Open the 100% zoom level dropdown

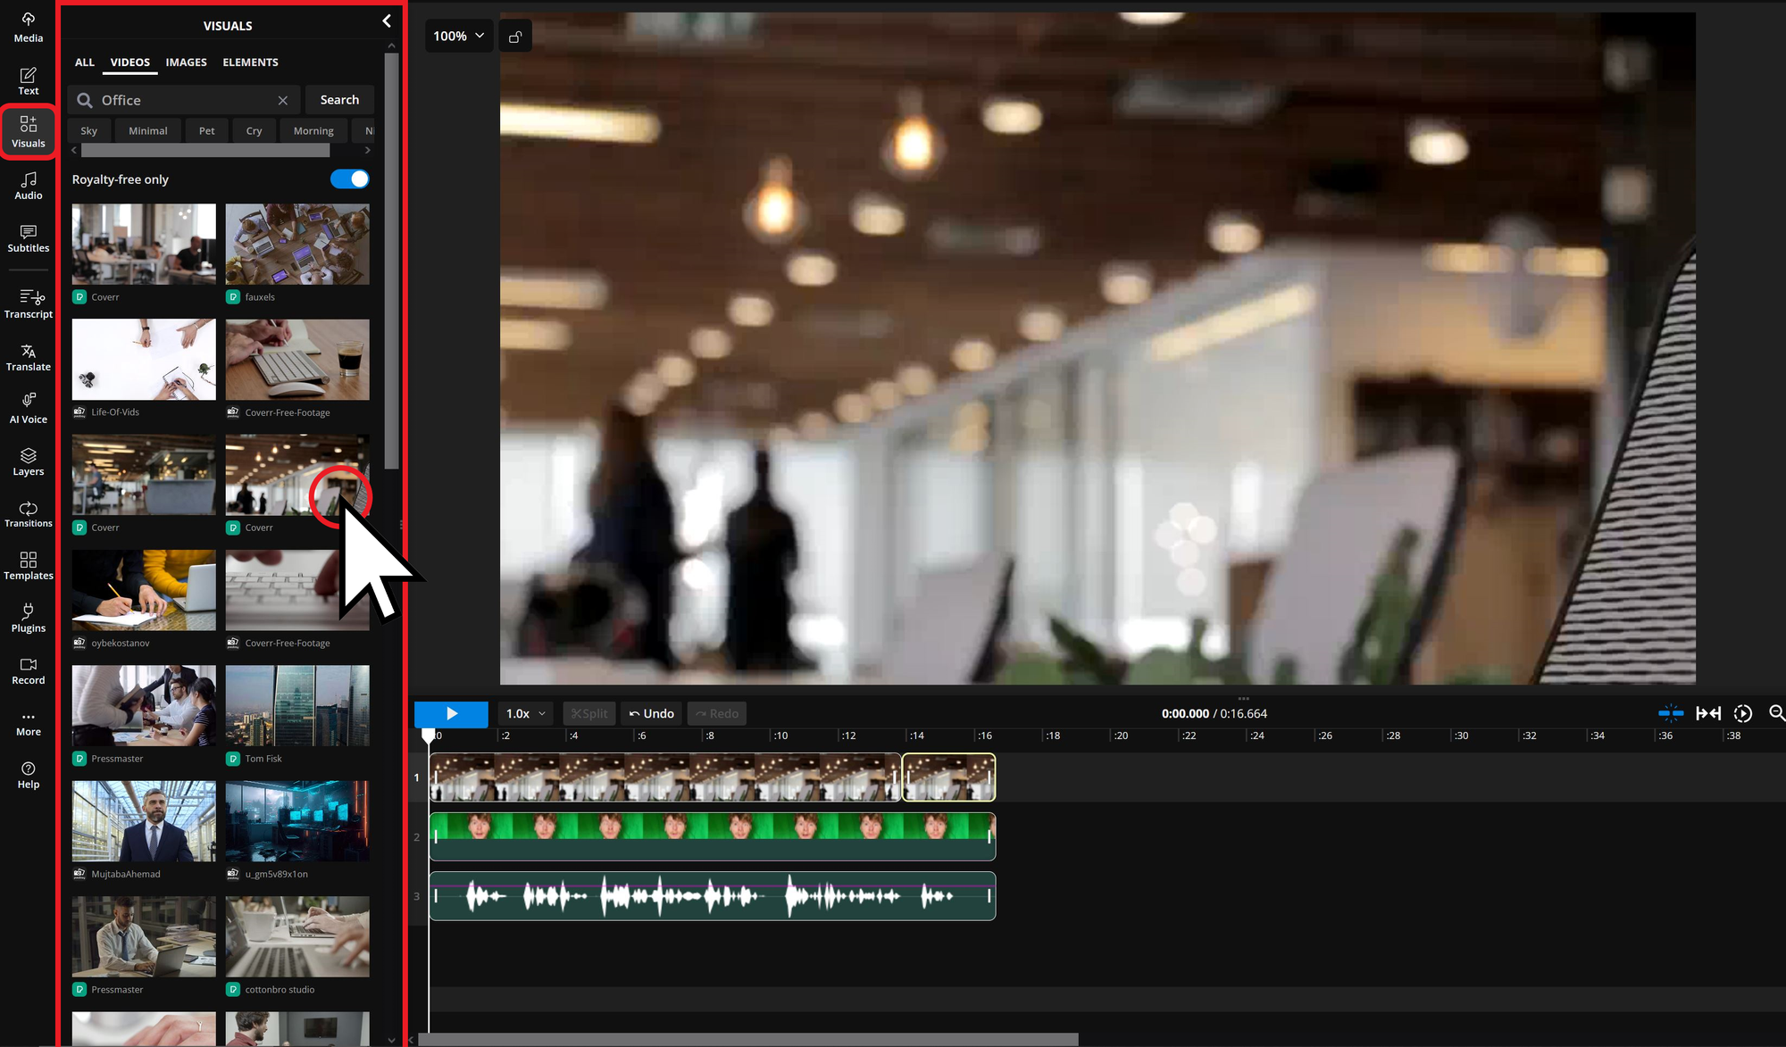pyautogui.click(x=458, y=36)
